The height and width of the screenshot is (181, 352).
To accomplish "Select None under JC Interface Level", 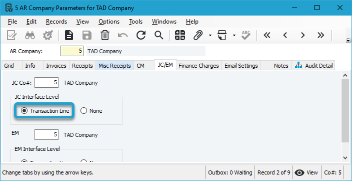I will (91, 111).
